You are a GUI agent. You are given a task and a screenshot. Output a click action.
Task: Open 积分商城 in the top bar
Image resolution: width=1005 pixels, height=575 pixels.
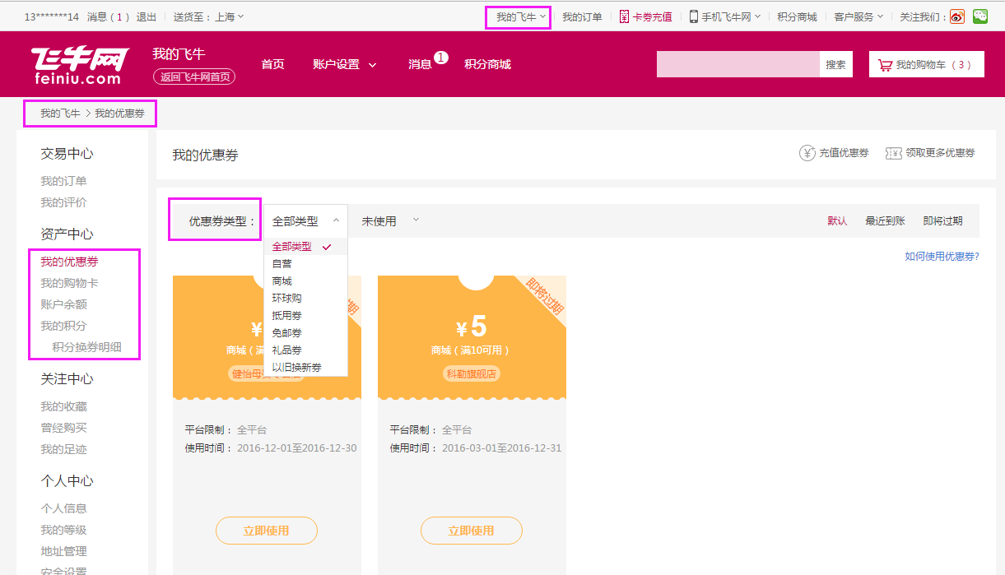(x=797, y=16)
